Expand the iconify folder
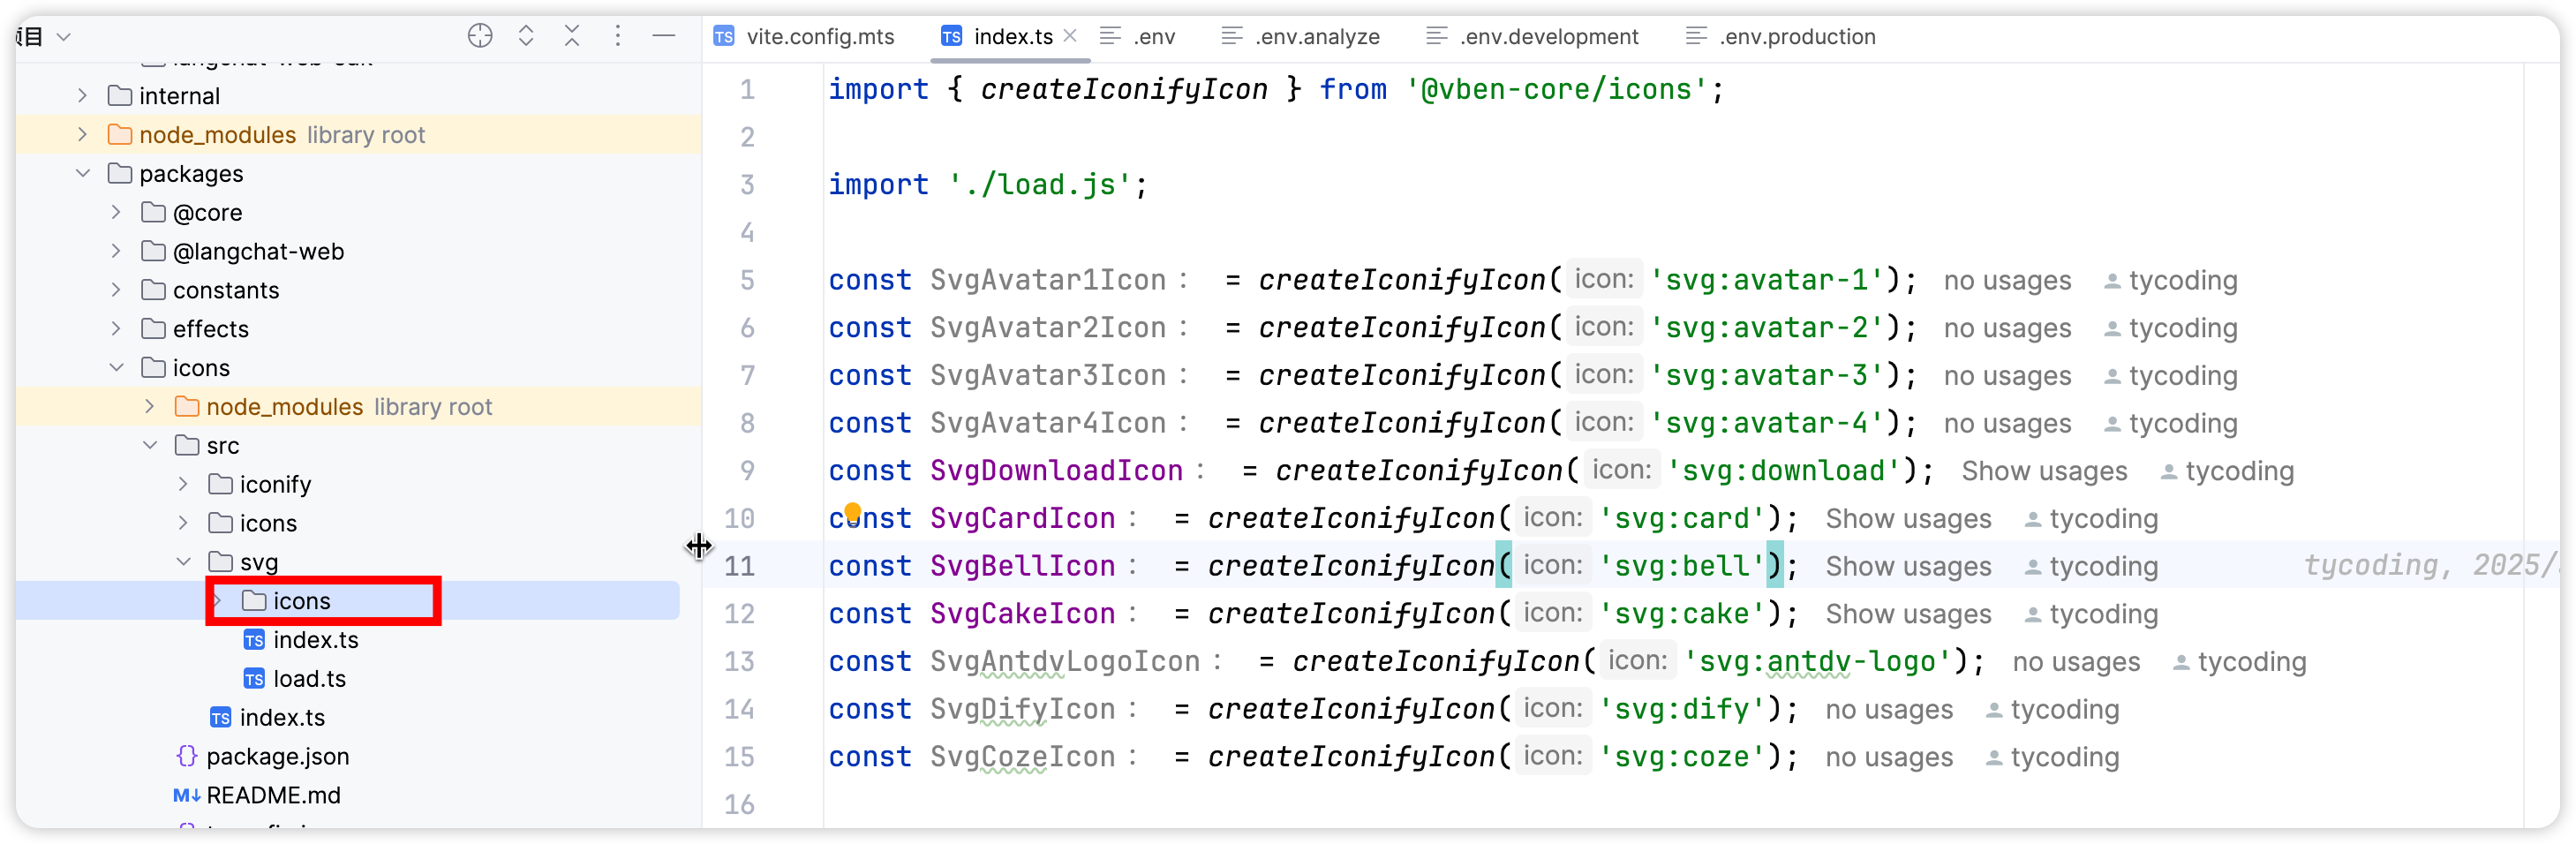The width and height of the screenshot is (2576, 844). coord(183,484)
